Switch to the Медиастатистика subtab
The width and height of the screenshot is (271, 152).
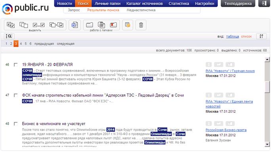point(141,10)
